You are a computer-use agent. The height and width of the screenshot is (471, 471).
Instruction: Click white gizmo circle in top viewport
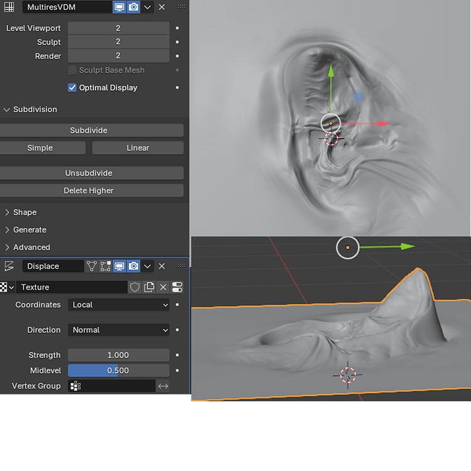tap(331, 123)
